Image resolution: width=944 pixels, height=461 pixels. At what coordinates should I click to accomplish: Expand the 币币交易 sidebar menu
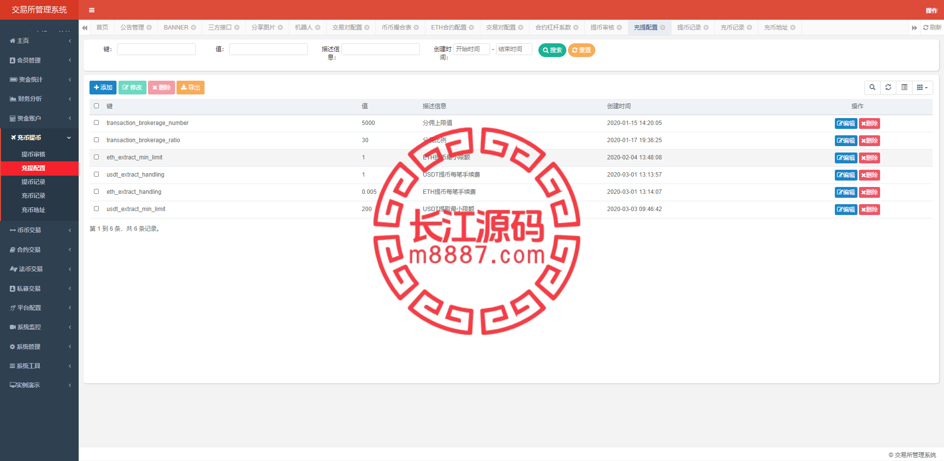point(39,230)
